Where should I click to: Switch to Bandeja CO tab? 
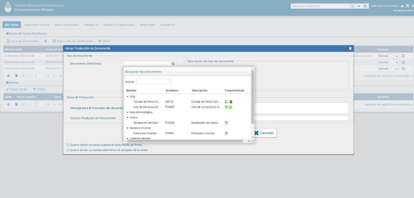[x=91, y=25]
